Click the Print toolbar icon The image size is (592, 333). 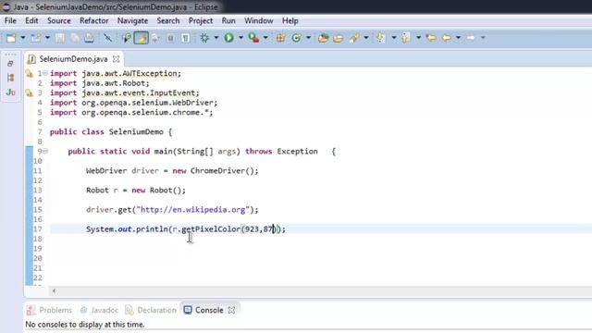click(x=89, y=38)
